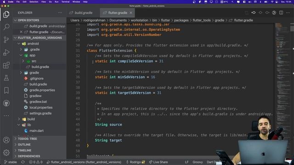This screenshot has width=294, height=165.
Task: Expand the build folder
Action: [x=19, y=119]
